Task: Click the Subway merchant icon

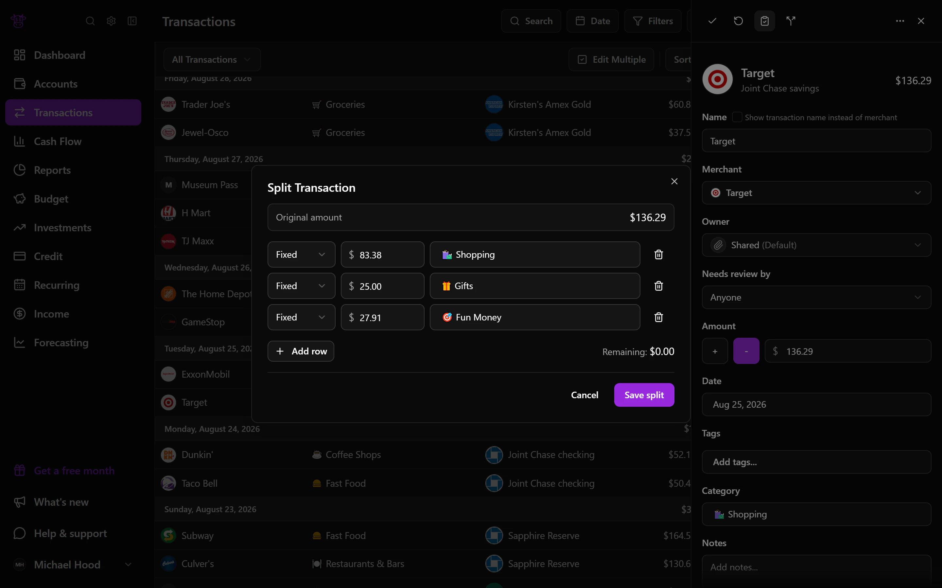Action: (168, 535)
